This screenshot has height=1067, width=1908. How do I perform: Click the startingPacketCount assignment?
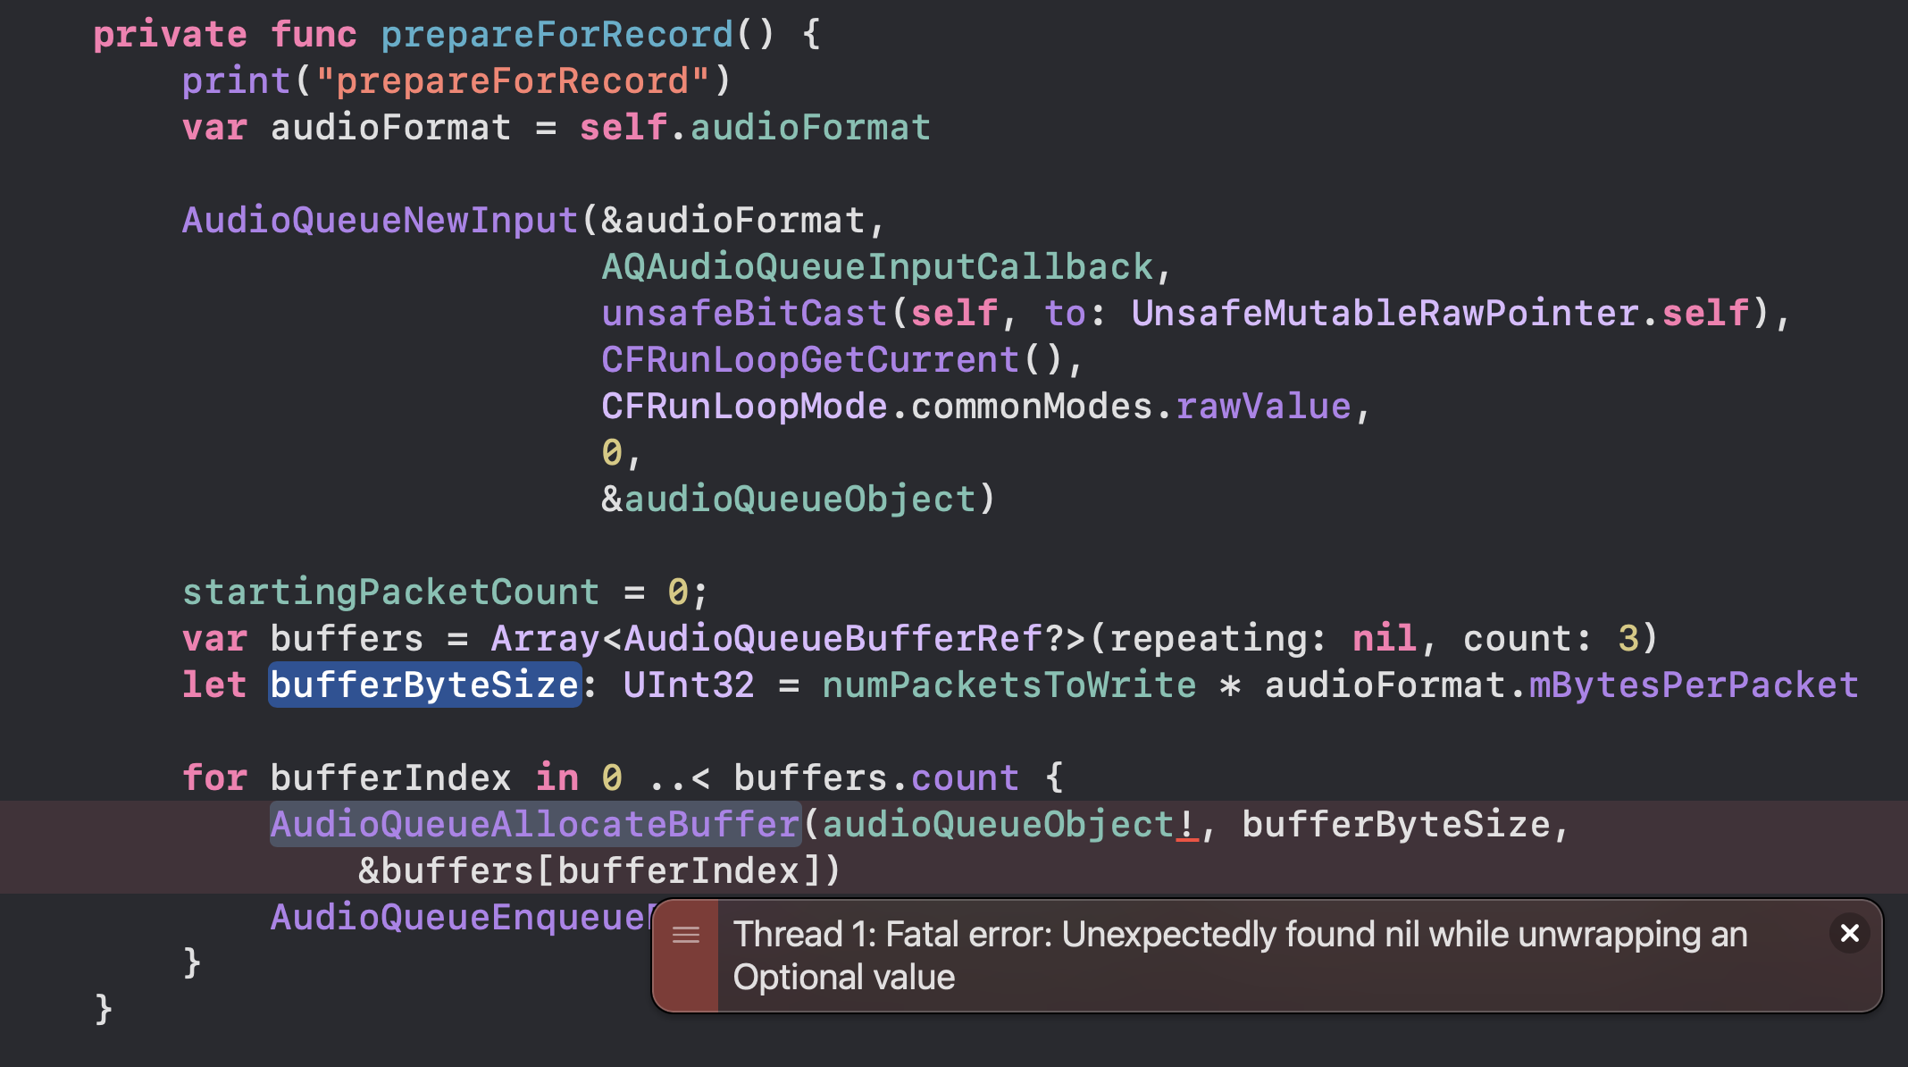coord(390,592)
